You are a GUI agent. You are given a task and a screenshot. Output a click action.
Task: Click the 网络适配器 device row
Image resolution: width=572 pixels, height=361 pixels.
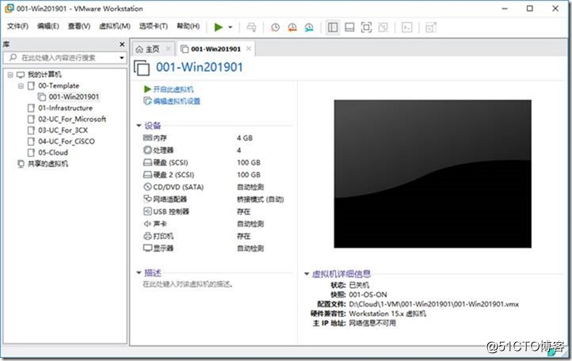(x=215, y=199)
